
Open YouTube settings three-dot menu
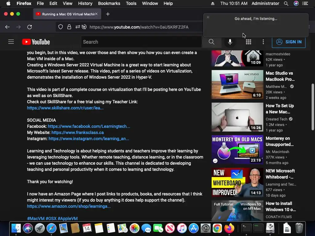[x=263, y=42]
